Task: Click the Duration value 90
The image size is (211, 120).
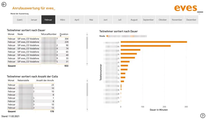Action: click(x=67, y=45)
